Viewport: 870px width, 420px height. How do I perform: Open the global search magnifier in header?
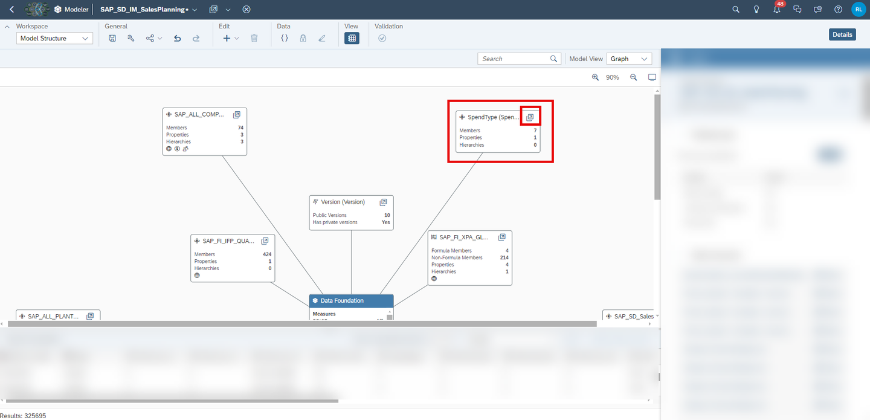coord(736,10)
